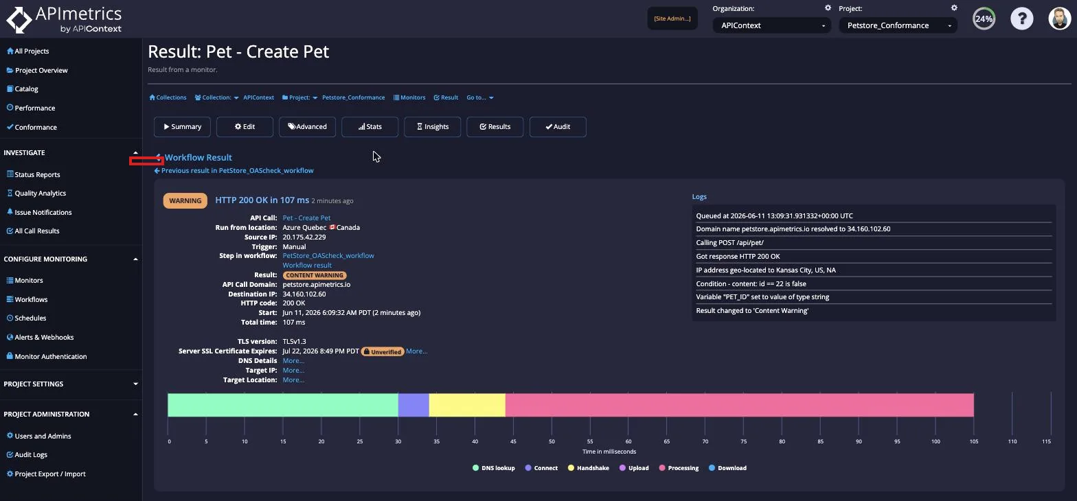Click HTTP 200 OK in 107 ms
1077x501 pixels.
point(262,200)
